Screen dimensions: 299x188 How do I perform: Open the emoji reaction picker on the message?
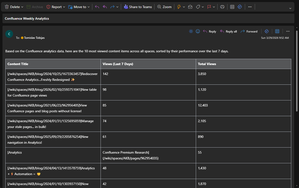(x=198, y=31)
